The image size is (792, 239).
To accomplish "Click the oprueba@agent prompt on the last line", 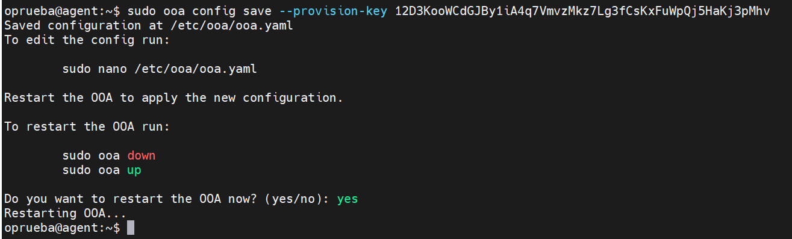I will (61, 228).
